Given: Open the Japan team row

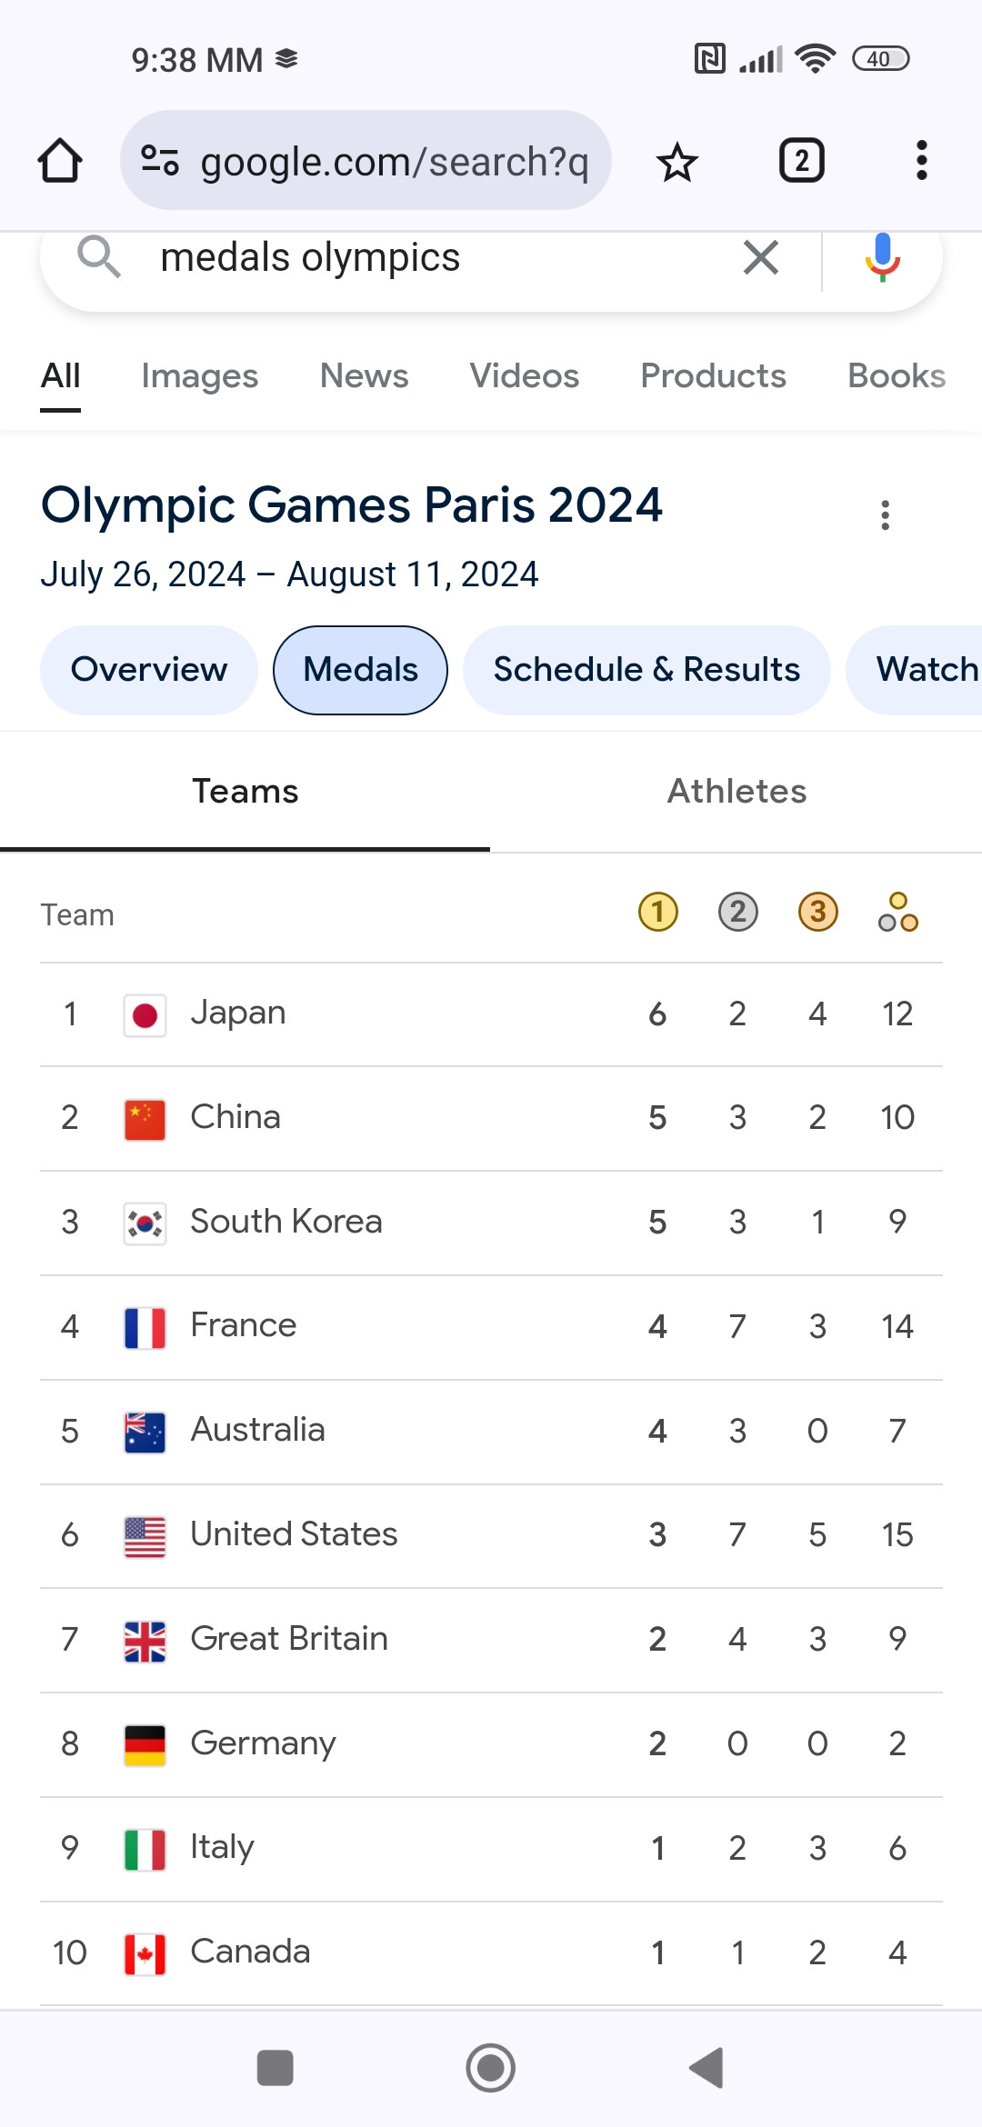Looking at the screenshot, I should (491, 1014).
